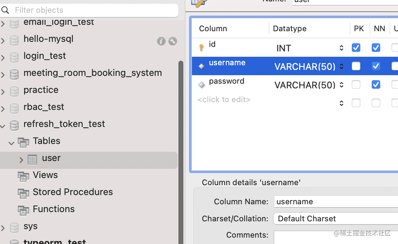Select the practice schema in the list
This screenshot has height=244, width=398.
coord(41,90)
